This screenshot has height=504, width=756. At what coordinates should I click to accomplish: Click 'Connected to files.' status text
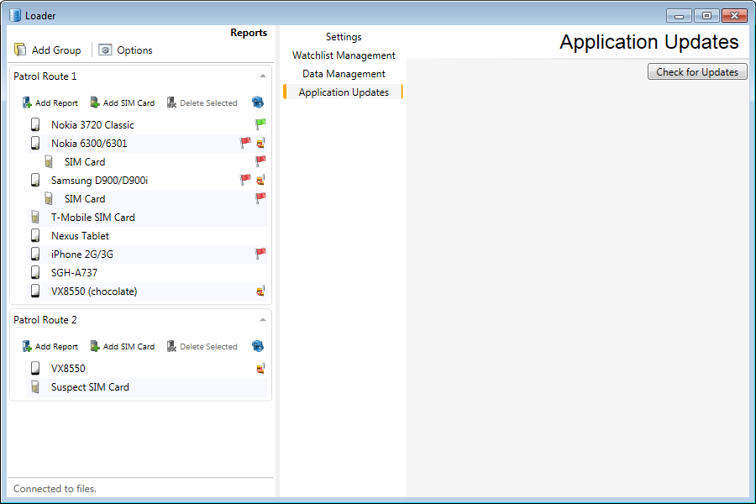tap(55, 489)
